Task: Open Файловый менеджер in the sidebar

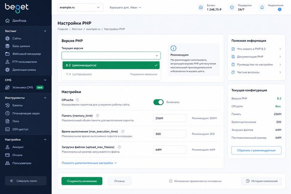Action: point(27,54)
